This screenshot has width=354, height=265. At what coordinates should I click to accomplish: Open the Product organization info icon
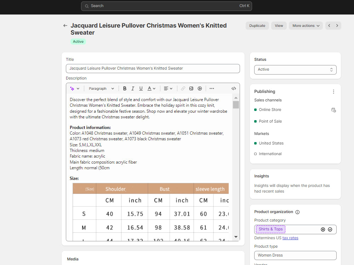298,212
